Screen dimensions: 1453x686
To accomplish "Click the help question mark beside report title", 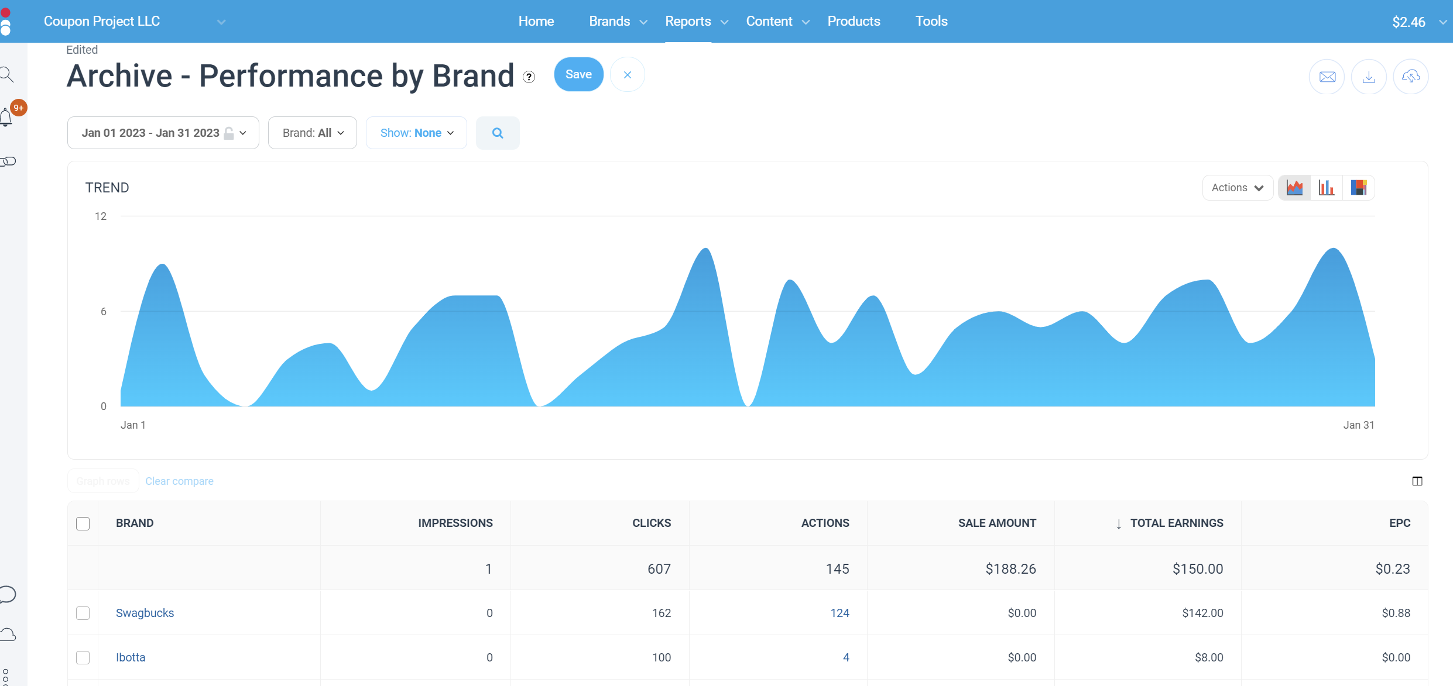I will pyautogui.click(x=529, y=77).
